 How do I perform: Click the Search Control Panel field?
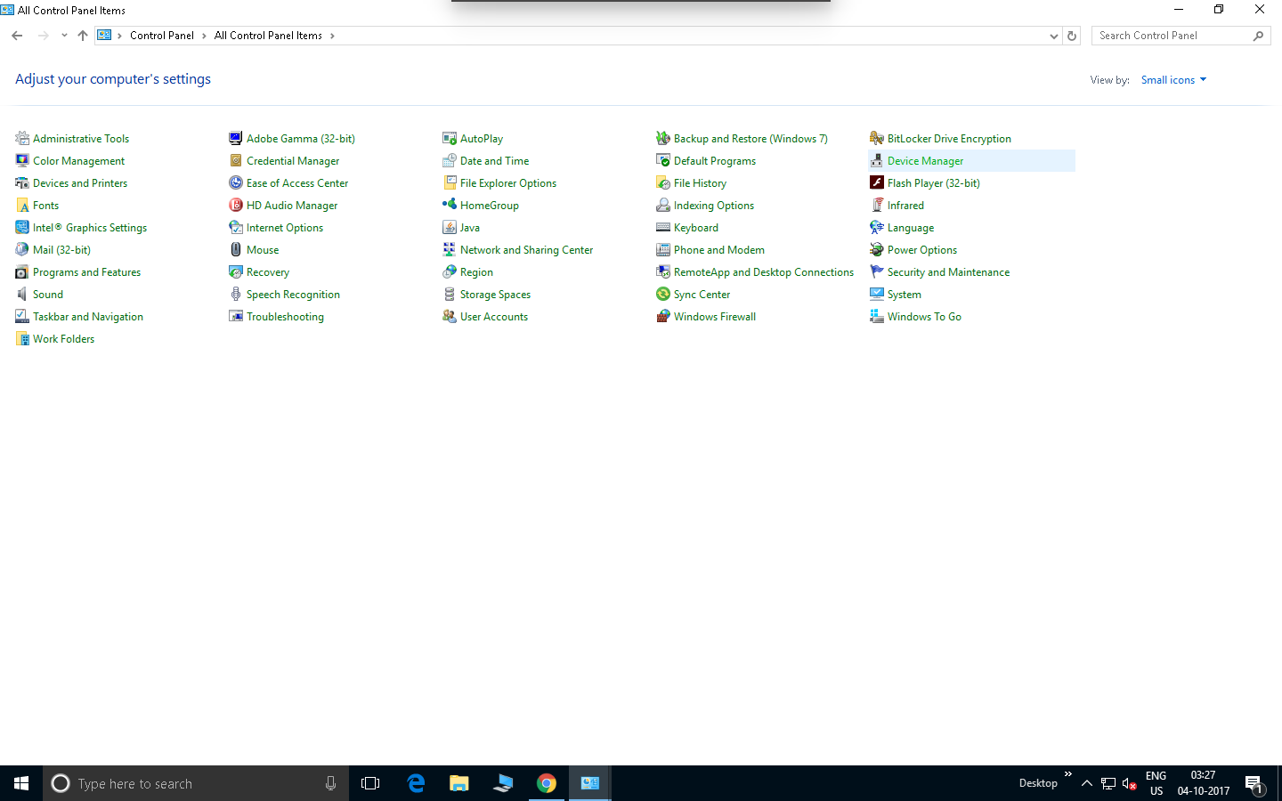[1181, 36]
